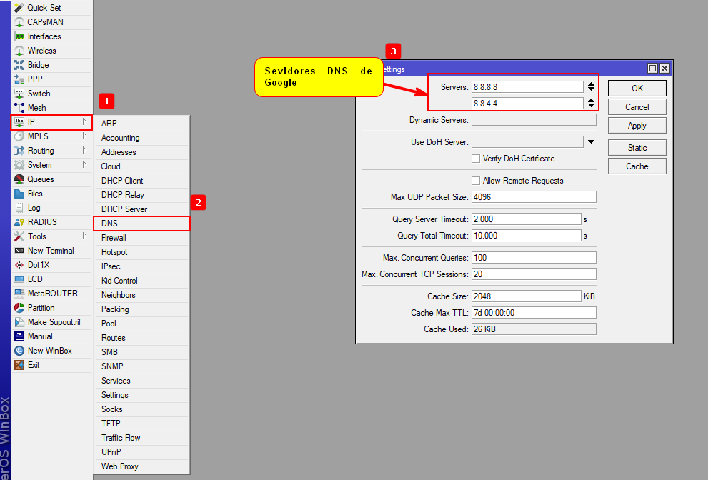Click the RADIUS users icon
Viewport: 708px width, 480px height.
coord(19,222)
